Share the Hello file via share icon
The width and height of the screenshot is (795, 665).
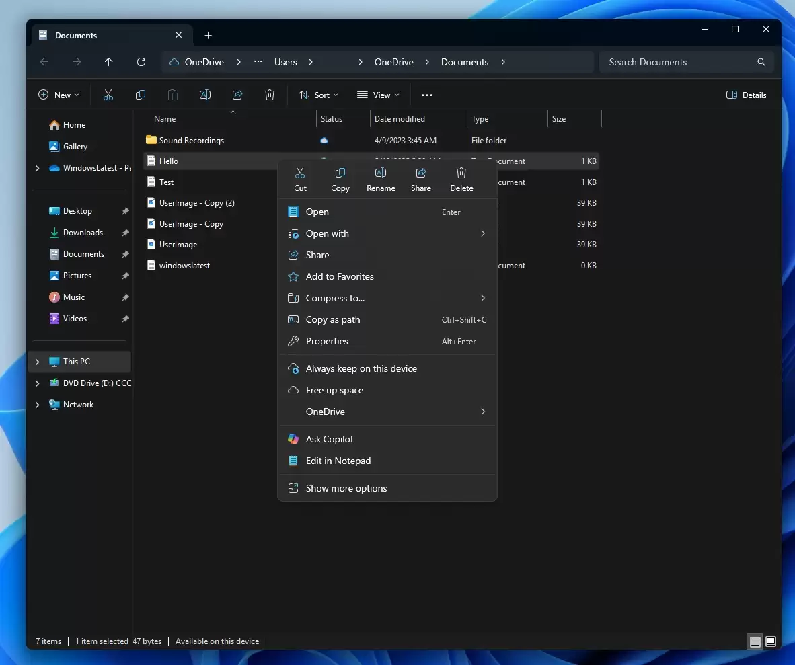(x=421, y=178)
